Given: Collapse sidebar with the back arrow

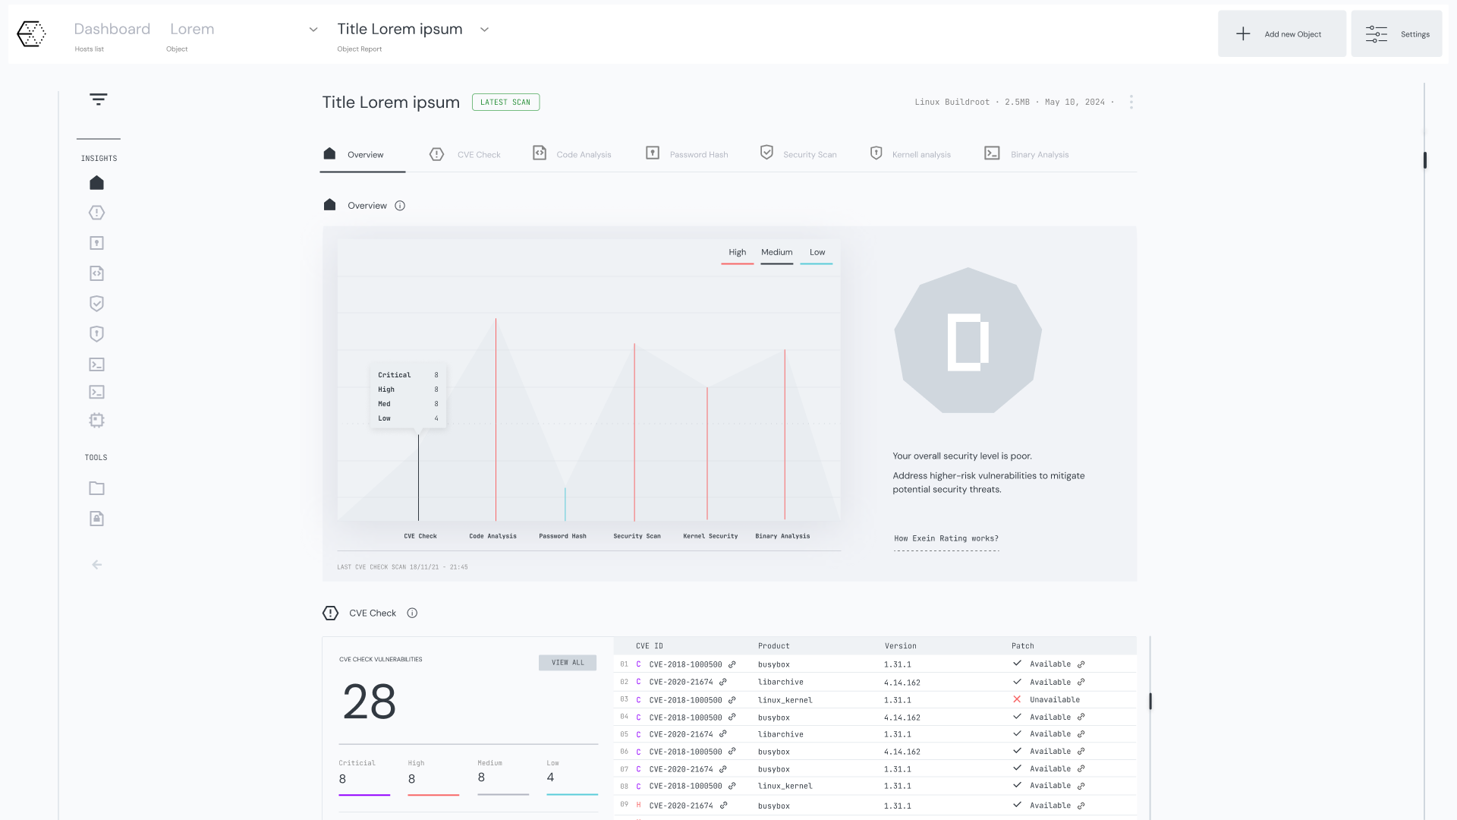Looking at the screenshot, I should 96,564.
